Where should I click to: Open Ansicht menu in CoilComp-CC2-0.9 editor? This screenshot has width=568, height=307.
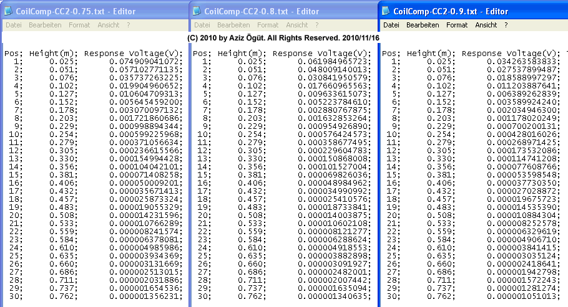tap(486, 25)
